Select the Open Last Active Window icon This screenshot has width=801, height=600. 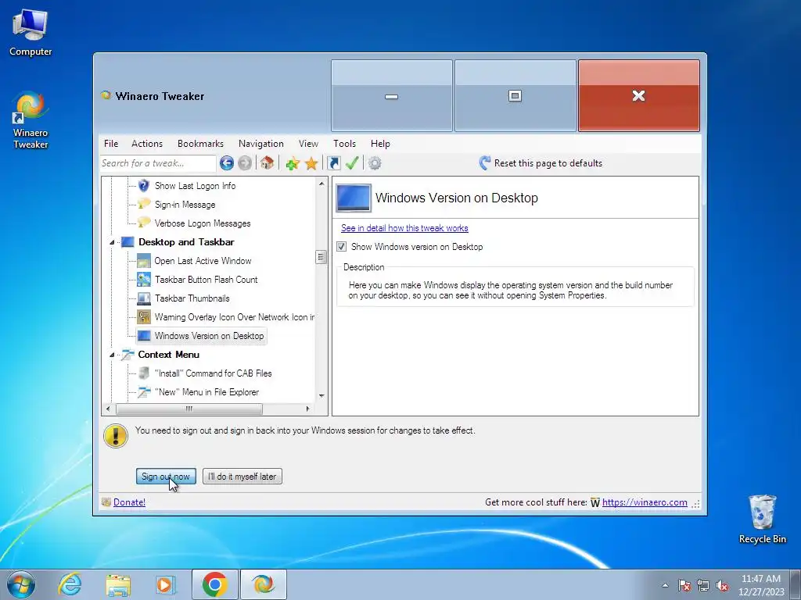click(x=144, y=261)
